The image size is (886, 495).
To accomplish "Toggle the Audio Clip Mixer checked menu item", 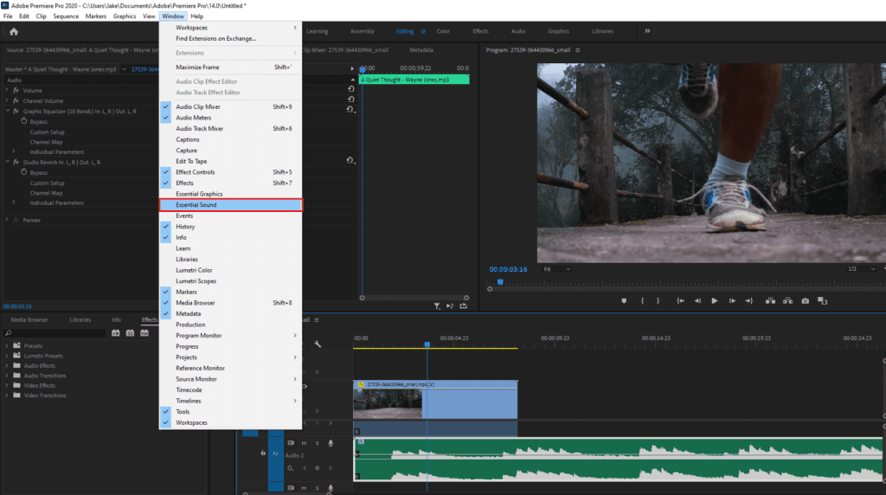I will coord(198,106).
